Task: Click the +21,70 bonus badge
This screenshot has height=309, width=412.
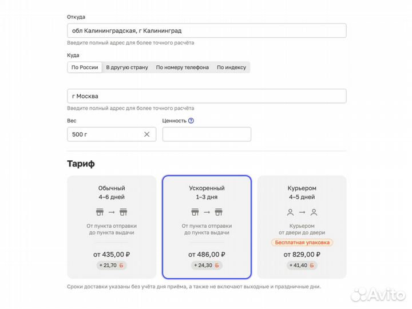Action: [112, 266]
